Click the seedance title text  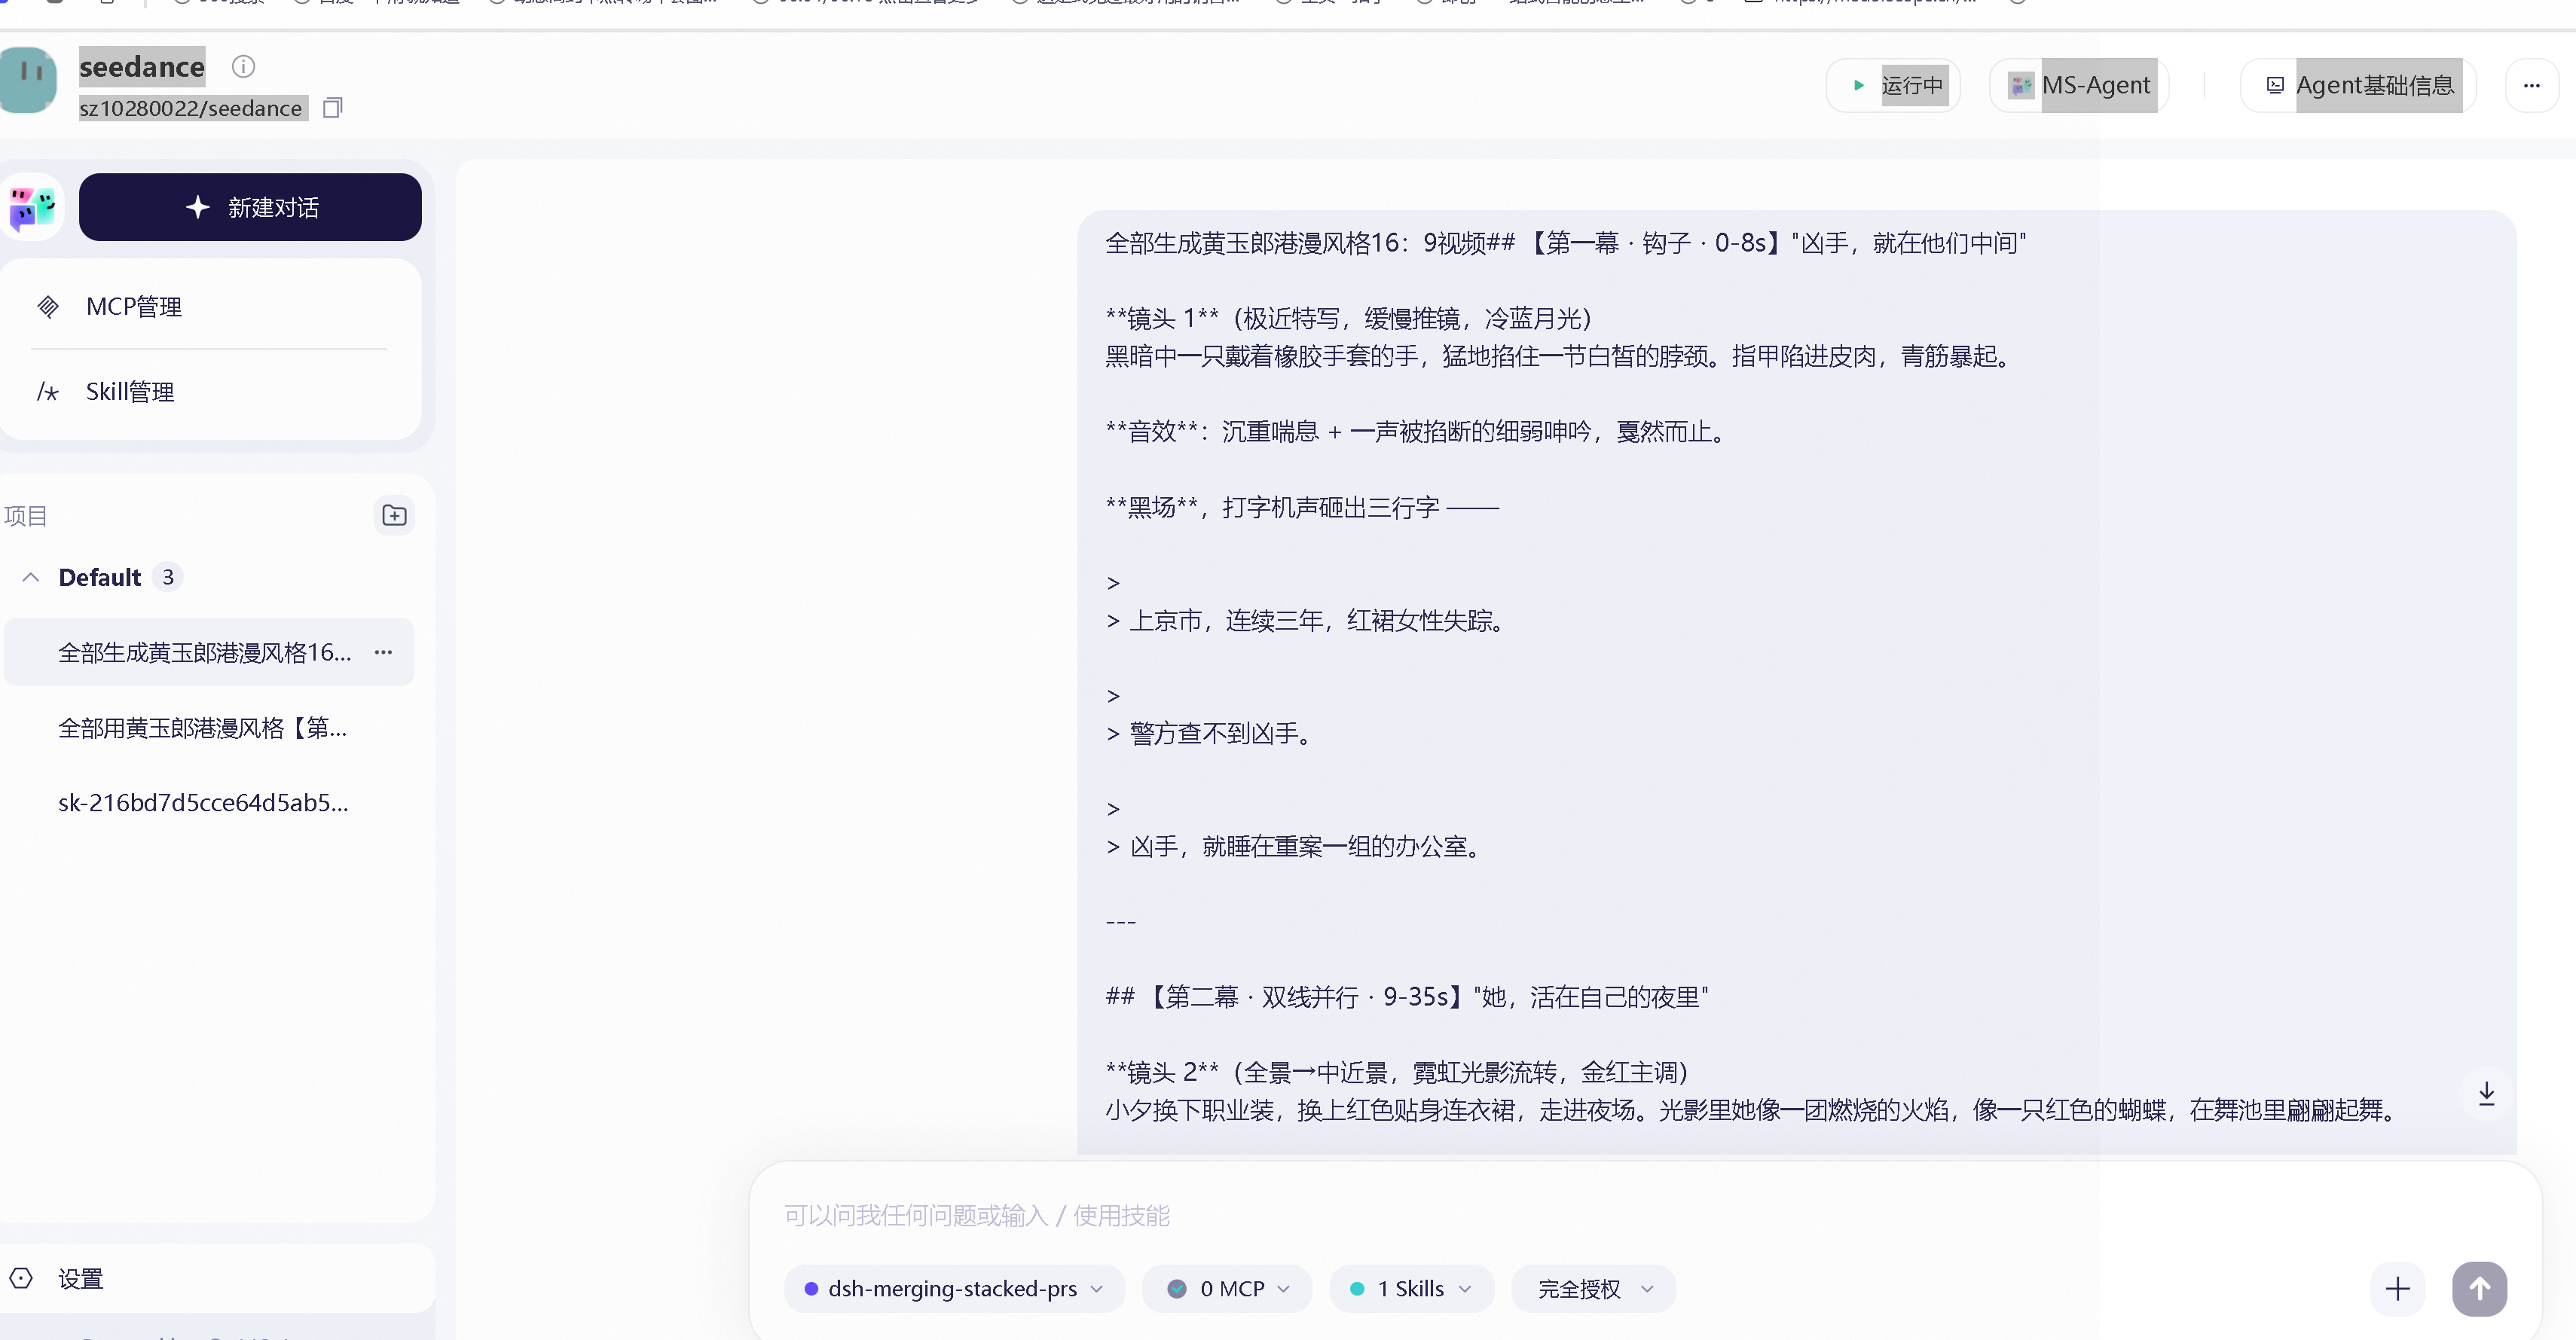coord(141,67)
